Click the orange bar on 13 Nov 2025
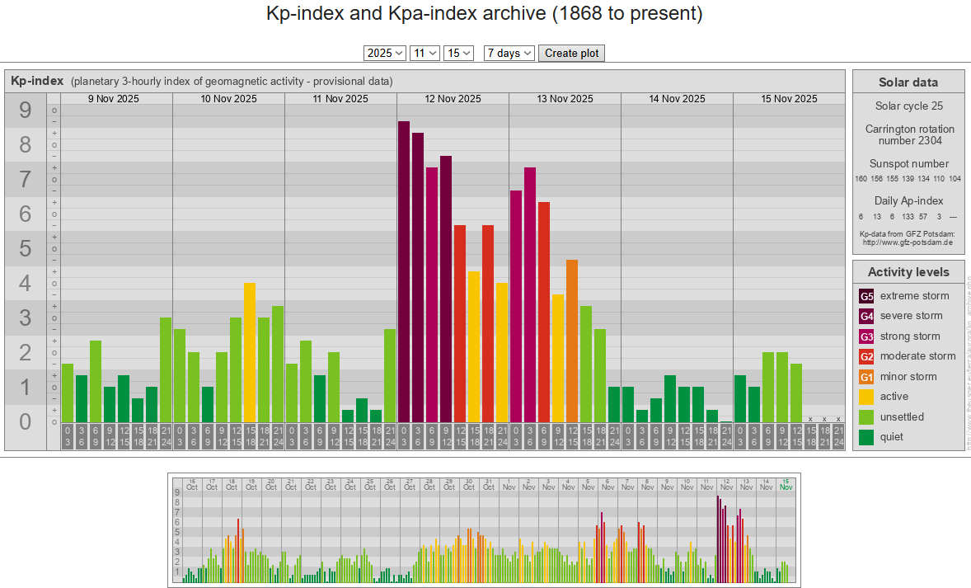Viewport: 971px width, 588px height. (x=572, y=340)
